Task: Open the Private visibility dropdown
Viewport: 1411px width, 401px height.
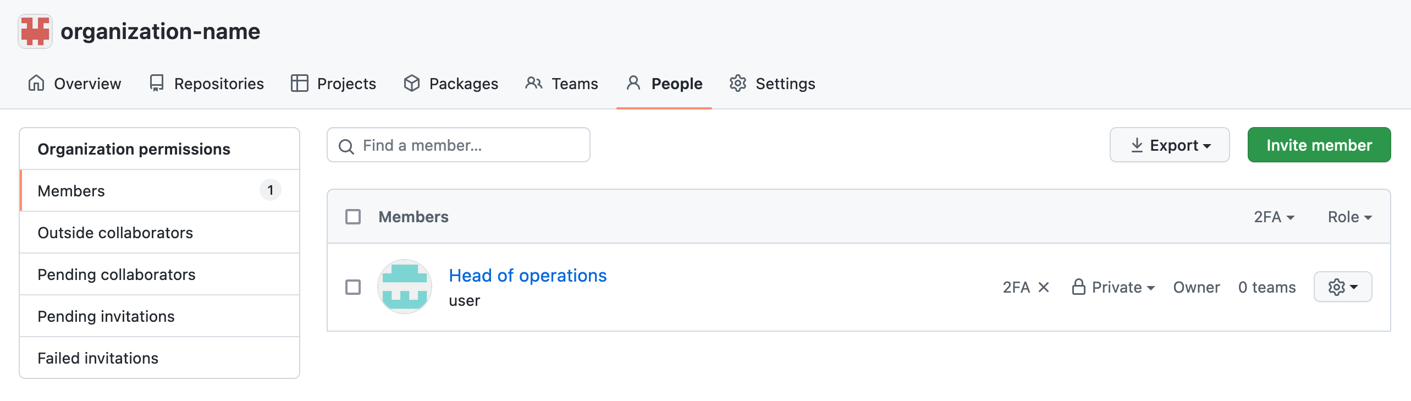Action: click(1114, 287)
